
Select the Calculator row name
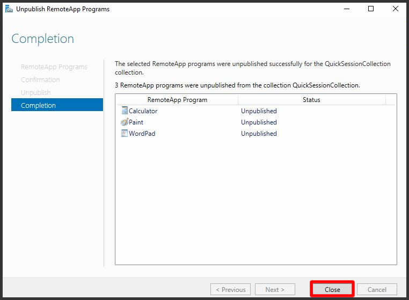pos(143,111)
